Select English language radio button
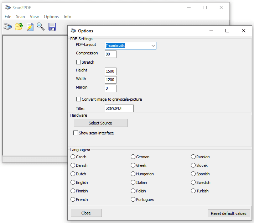 pos(73,182)
